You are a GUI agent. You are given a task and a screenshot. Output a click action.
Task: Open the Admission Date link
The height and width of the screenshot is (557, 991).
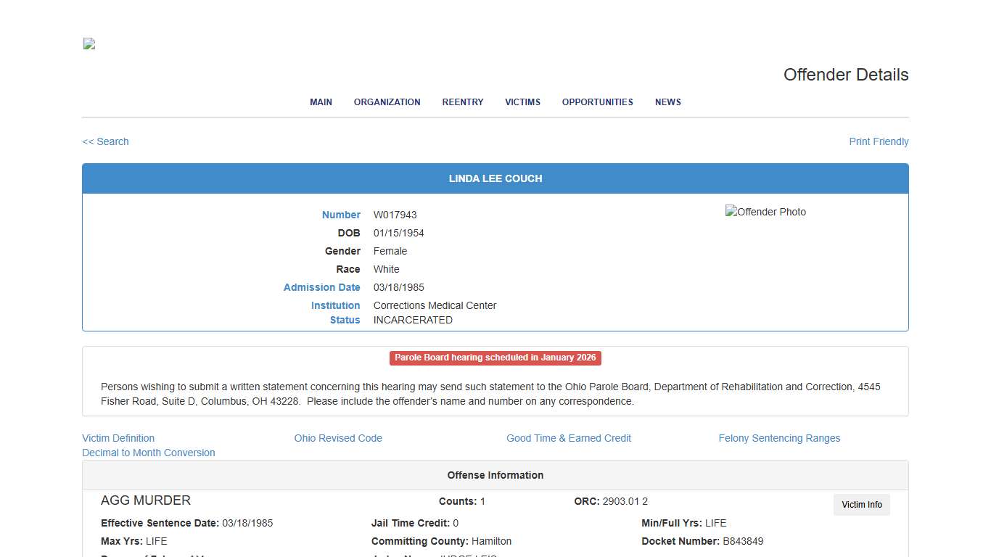pyautogui.click(x=321, y=287)
